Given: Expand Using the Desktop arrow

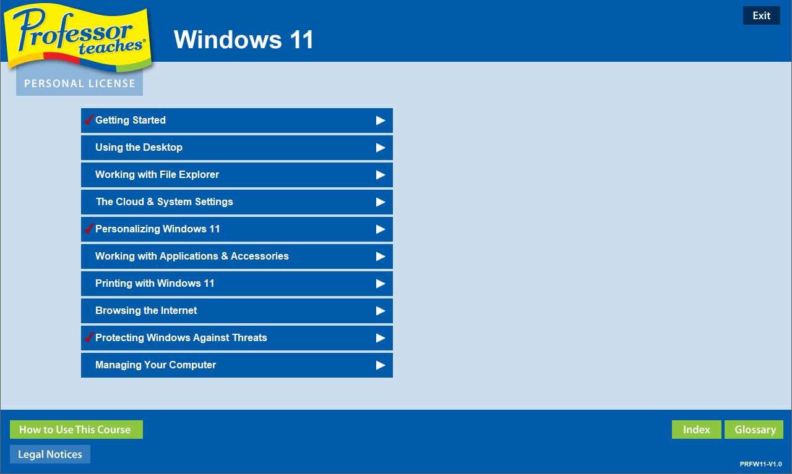Looking at the screenshot, I should [381, 148].
